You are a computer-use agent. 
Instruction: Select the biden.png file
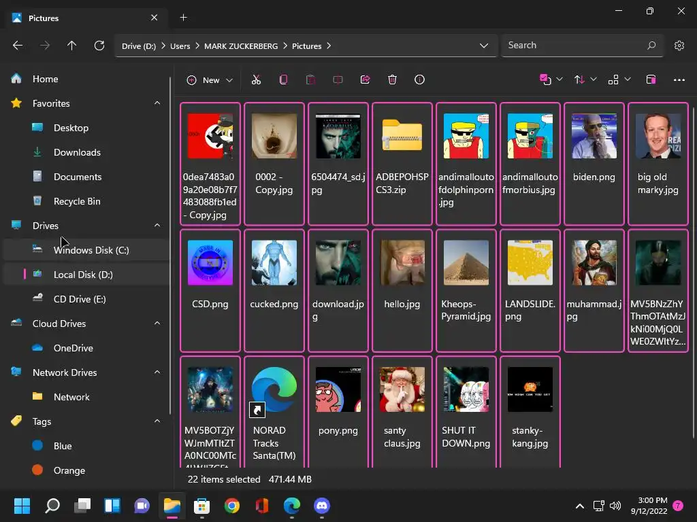594,164
